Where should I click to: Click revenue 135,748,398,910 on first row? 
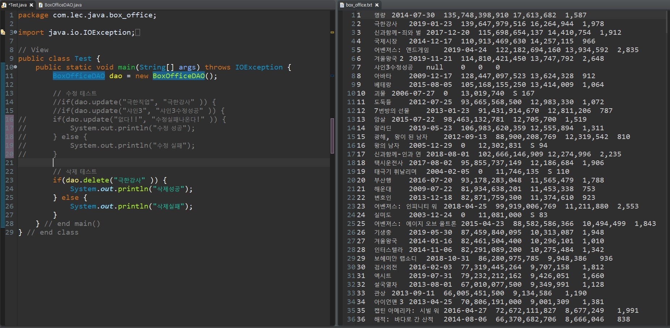(x=476, y=15)
